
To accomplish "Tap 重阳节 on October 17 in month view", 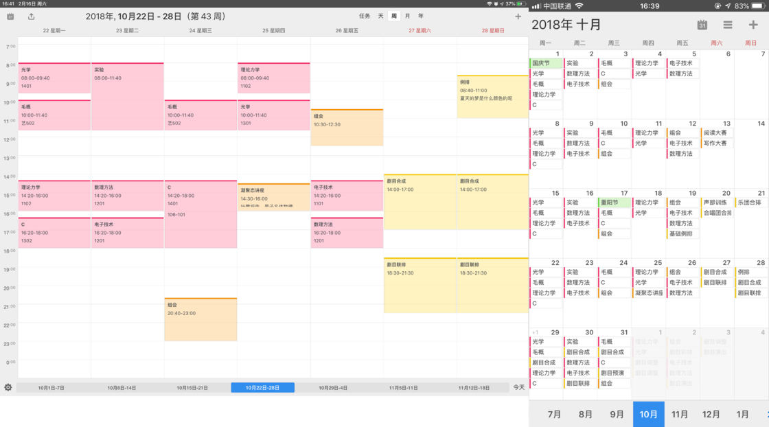I will (614, 203).
